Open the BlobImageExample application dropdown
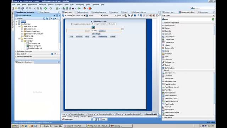Image resolution: width=227 pixels, height=128 pixels. [54, 16]
